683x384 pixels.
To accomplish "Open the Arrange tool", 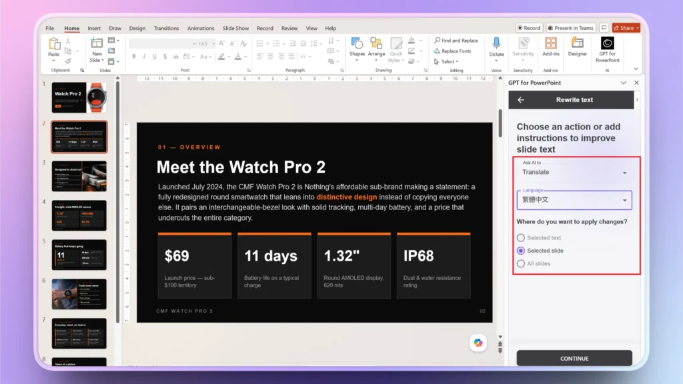I will 376,49.
